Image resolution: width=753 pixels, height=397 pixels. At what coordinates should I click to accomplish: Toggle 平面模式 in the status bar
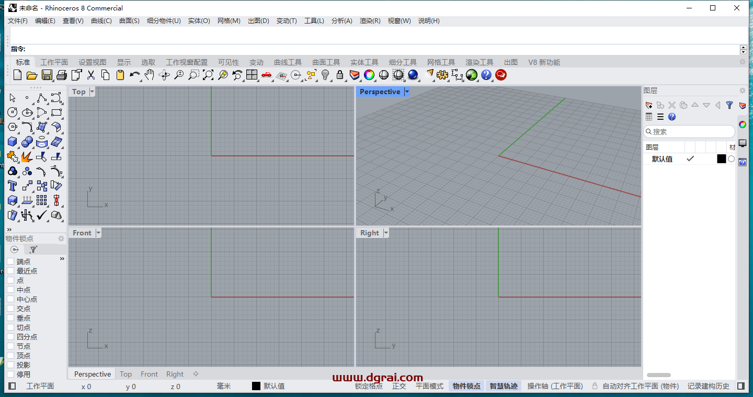tap(429, 386)
